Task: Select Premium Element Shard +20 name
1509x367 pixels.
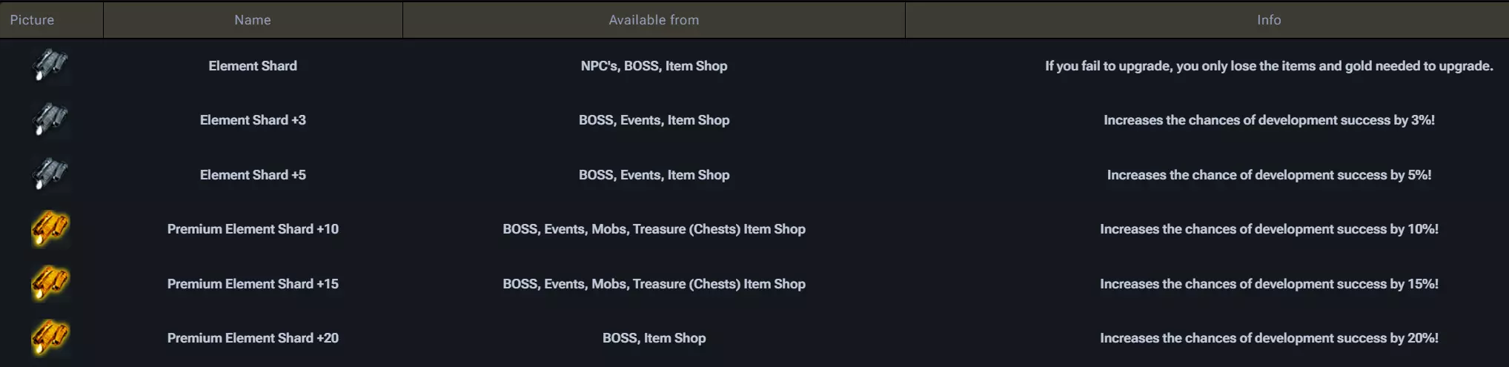Action: [x=253, y=338]
